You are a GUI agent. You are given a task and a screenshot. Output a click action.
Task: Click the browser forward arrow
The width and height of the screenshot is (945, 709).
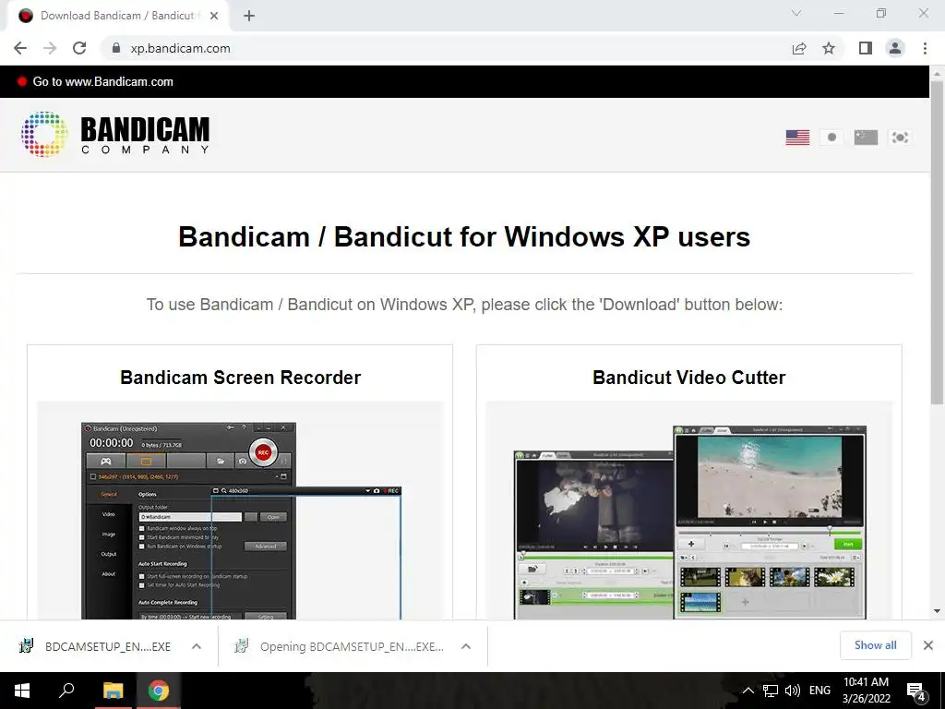tap(50, 48)
